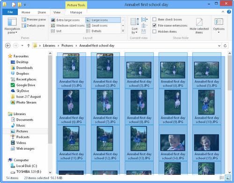Open Google Drive in Favourites
Screen dimensions: 234x183
click(23, 85)
